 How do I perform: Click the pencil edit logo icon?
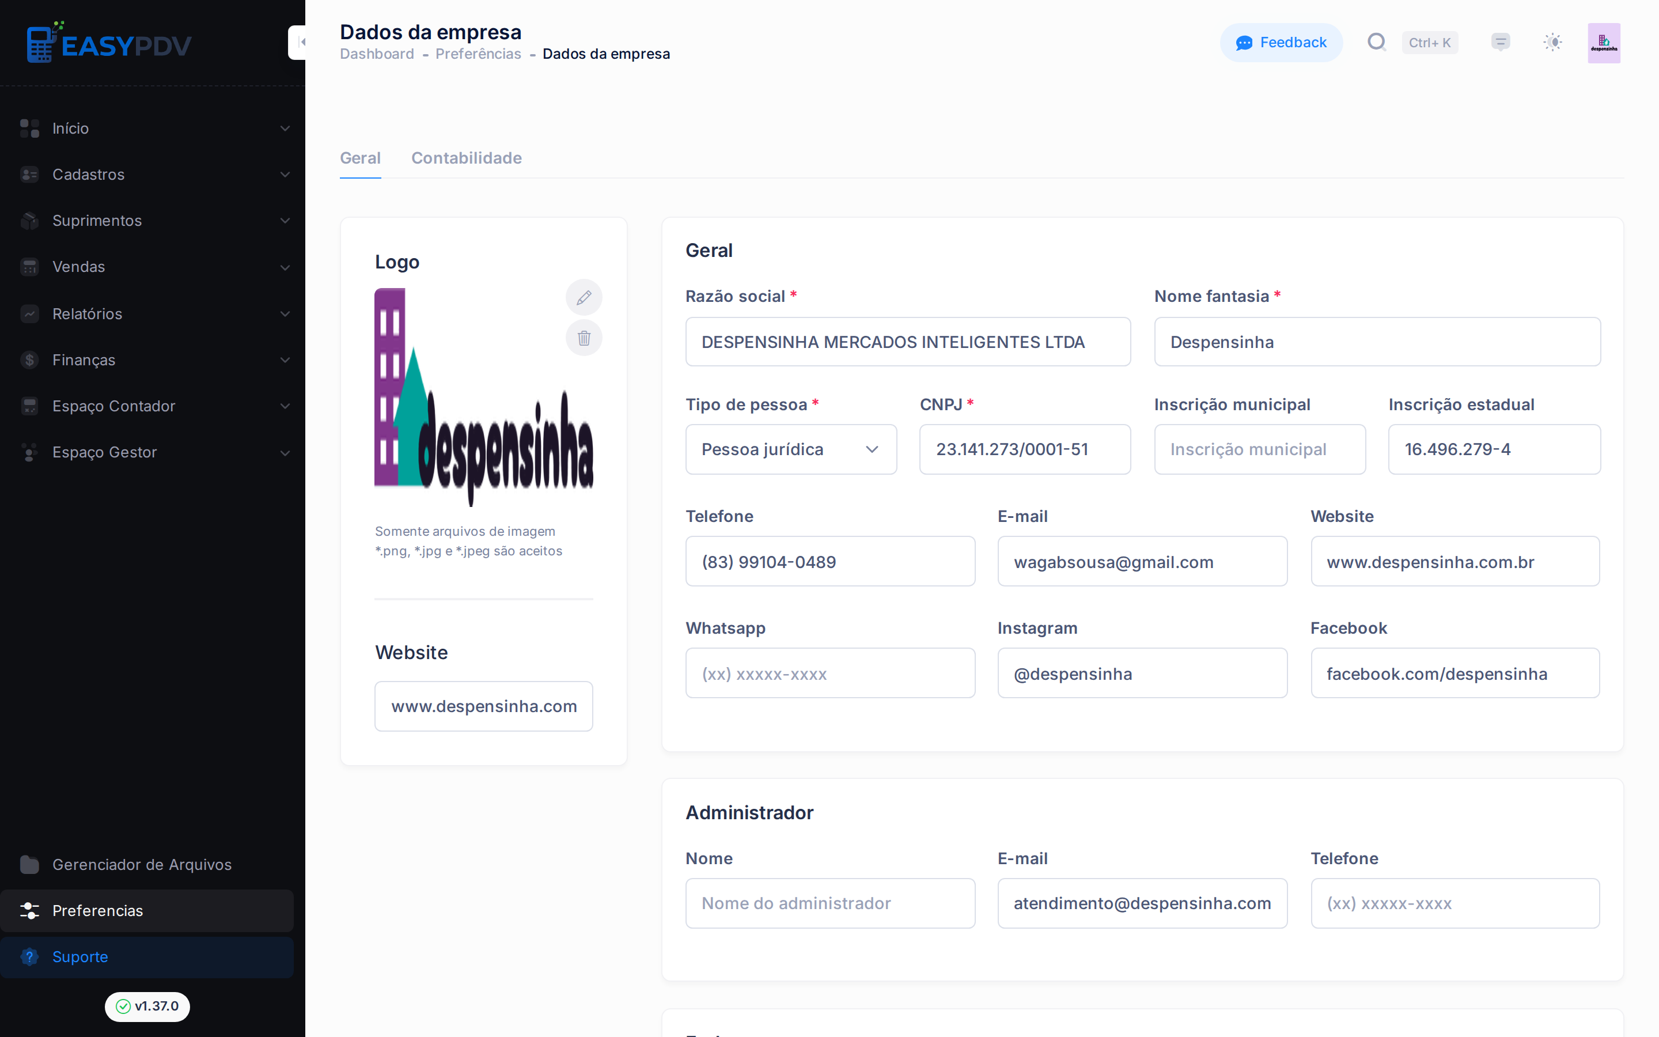click(x=584, y=298)
